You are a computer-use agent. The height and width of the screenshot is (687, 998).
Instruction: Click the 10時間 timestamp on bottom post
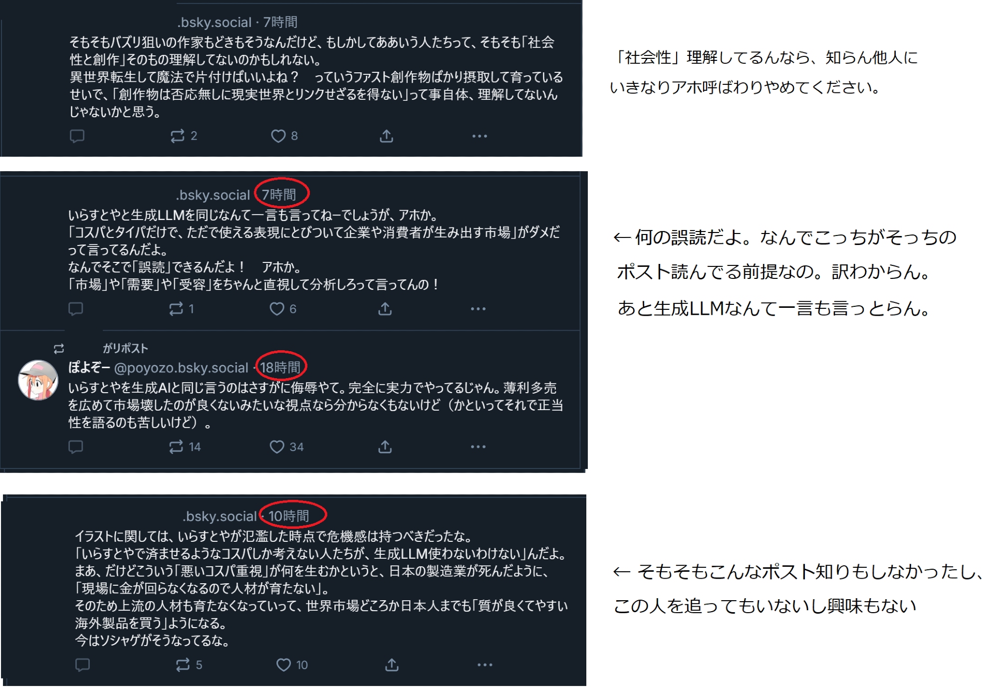click(289, 516)
